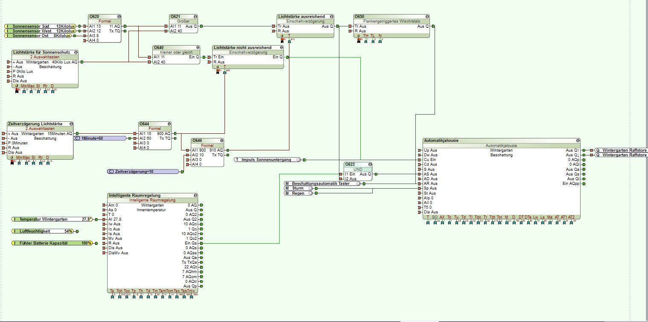648x322 pixels.
Task: Open the info icon of the O650 Wischrelais block
Action: [x=426, y=17]
